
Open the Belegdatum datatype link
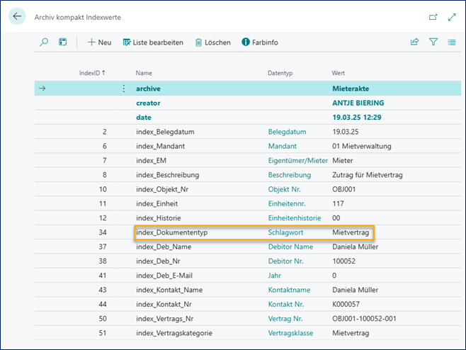point(287,132)
